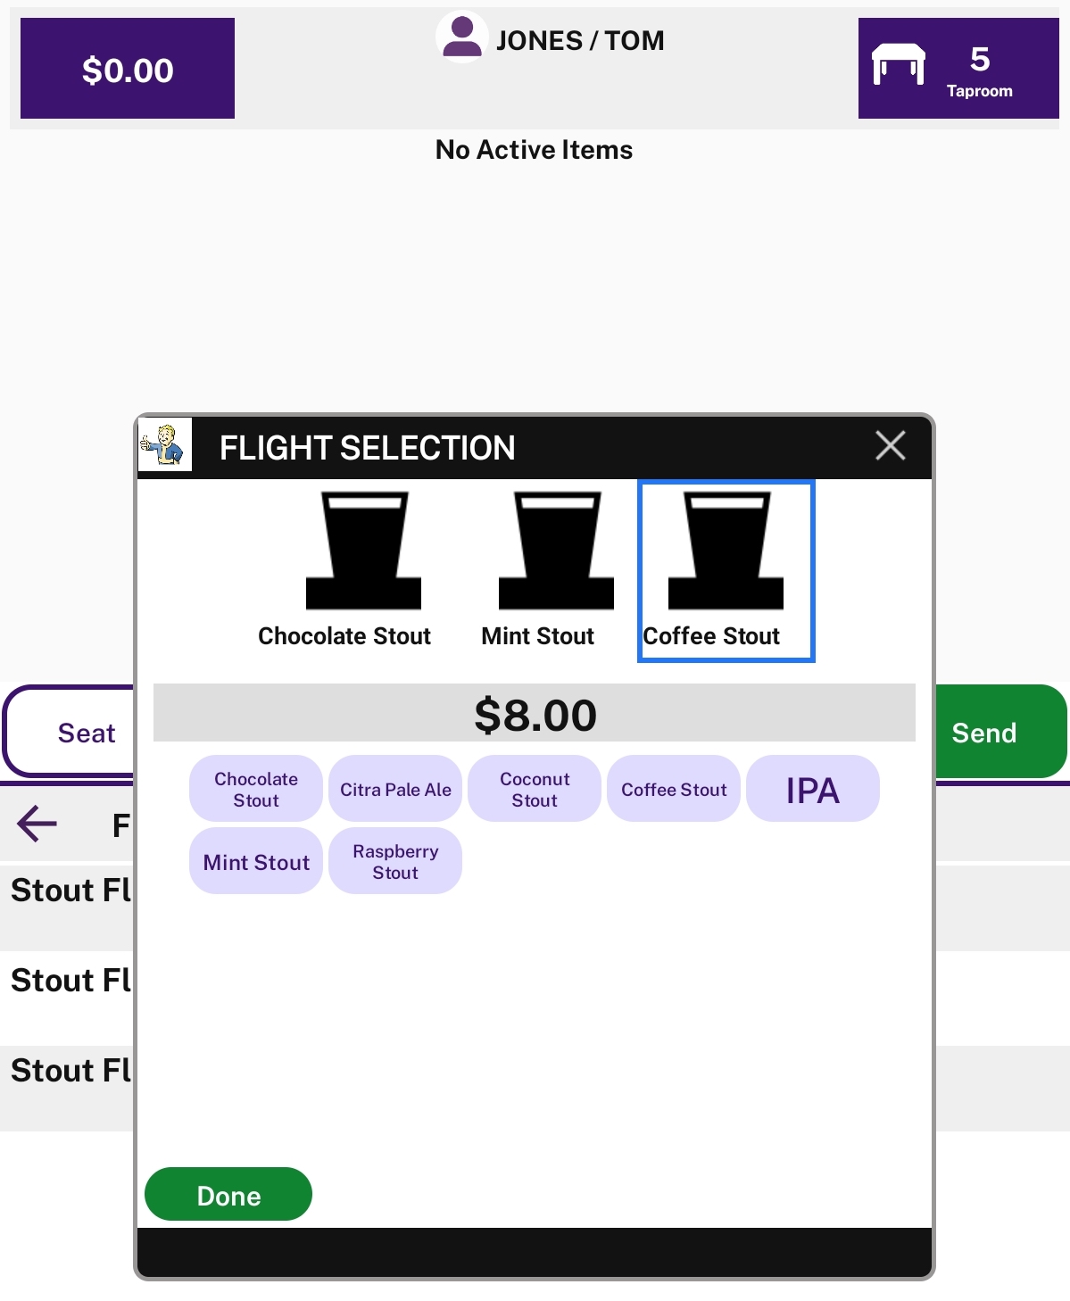Confirm flight with Done button
Viewport: 1070px width, 1301px height.
[x=228, y=1194]
